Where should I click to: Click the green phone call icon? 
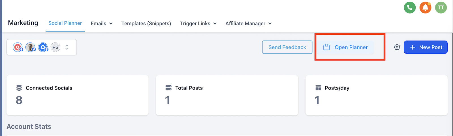coord(410,8)
